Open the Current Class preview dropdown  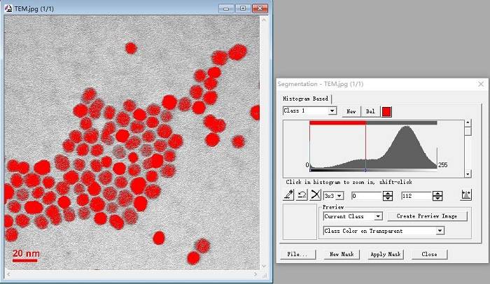[378, 216]
